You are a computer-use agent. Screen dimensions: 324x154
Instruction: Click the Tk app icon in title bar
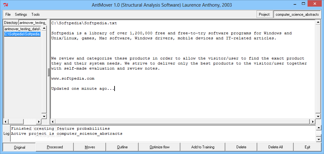(x=6, y=4)
